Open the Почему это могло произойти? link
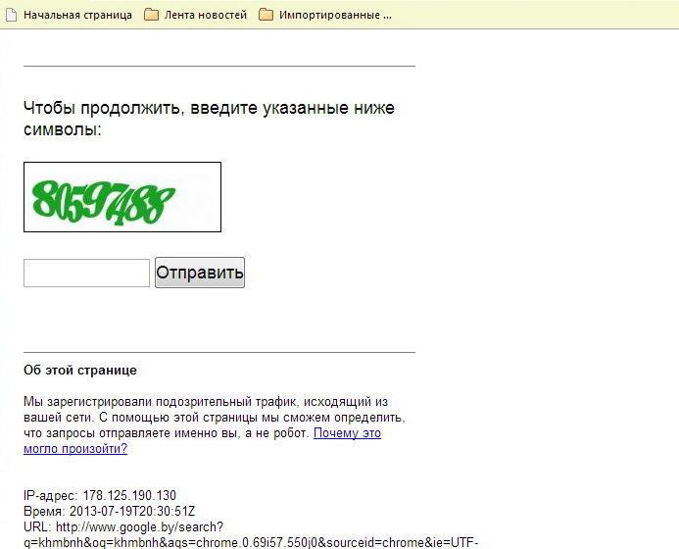The image size is (679, 549). [x=347, y=432]
